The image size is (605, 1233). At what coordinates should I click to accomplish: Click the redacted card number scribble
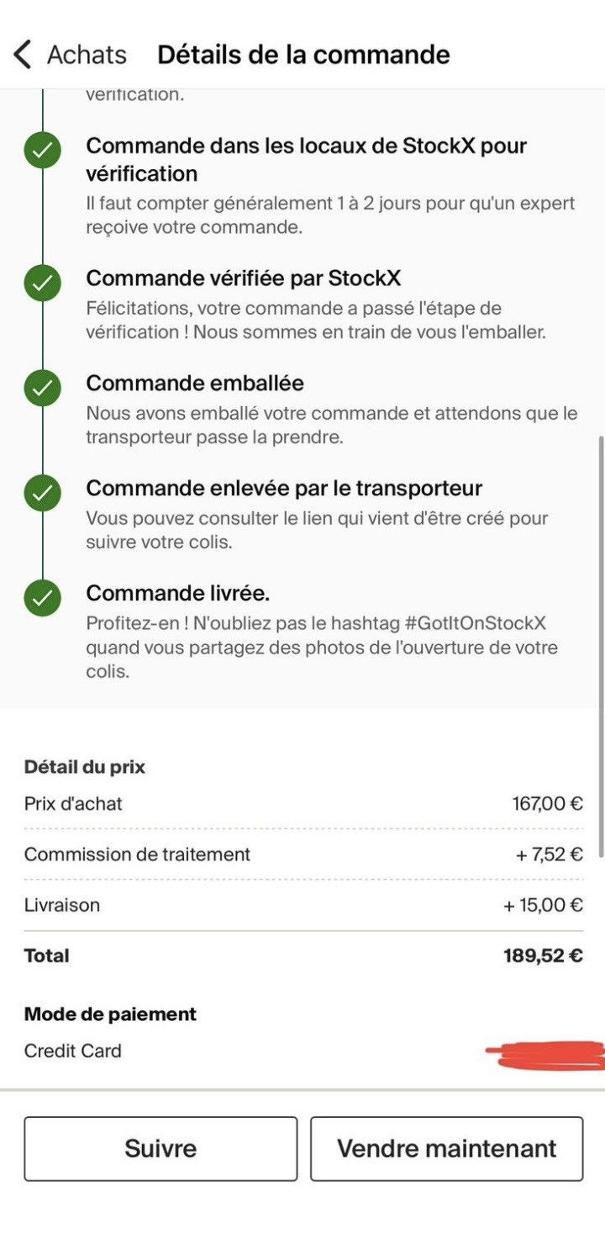(x=544, y=1055)
